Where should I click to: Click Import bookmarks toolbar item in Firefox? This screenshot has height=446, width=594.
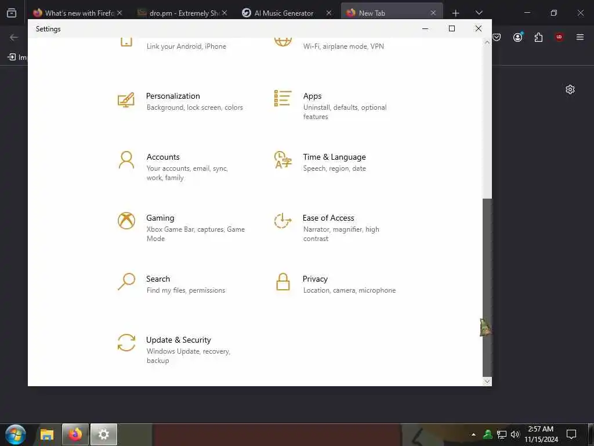coord(17,57)
